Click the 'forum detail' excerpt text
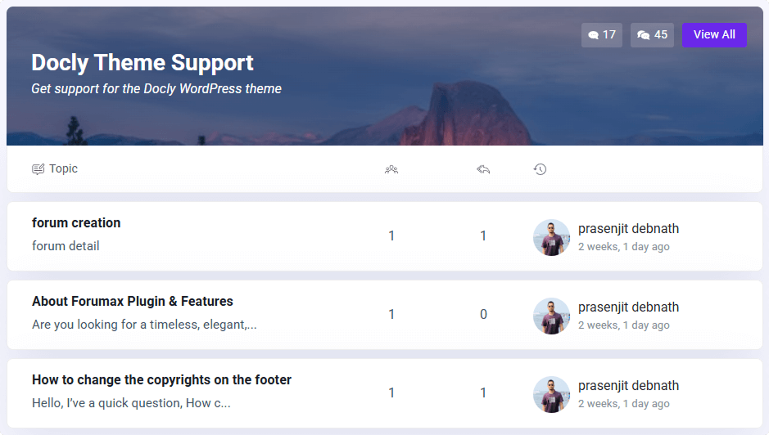The image size is (769, 435). [x=66, y=246]
